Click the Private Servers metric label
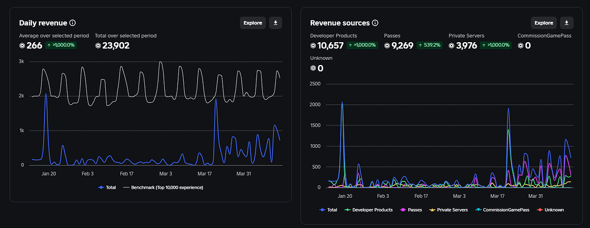The height and width of the screenshot is (228, 590). tap(466, 36)
